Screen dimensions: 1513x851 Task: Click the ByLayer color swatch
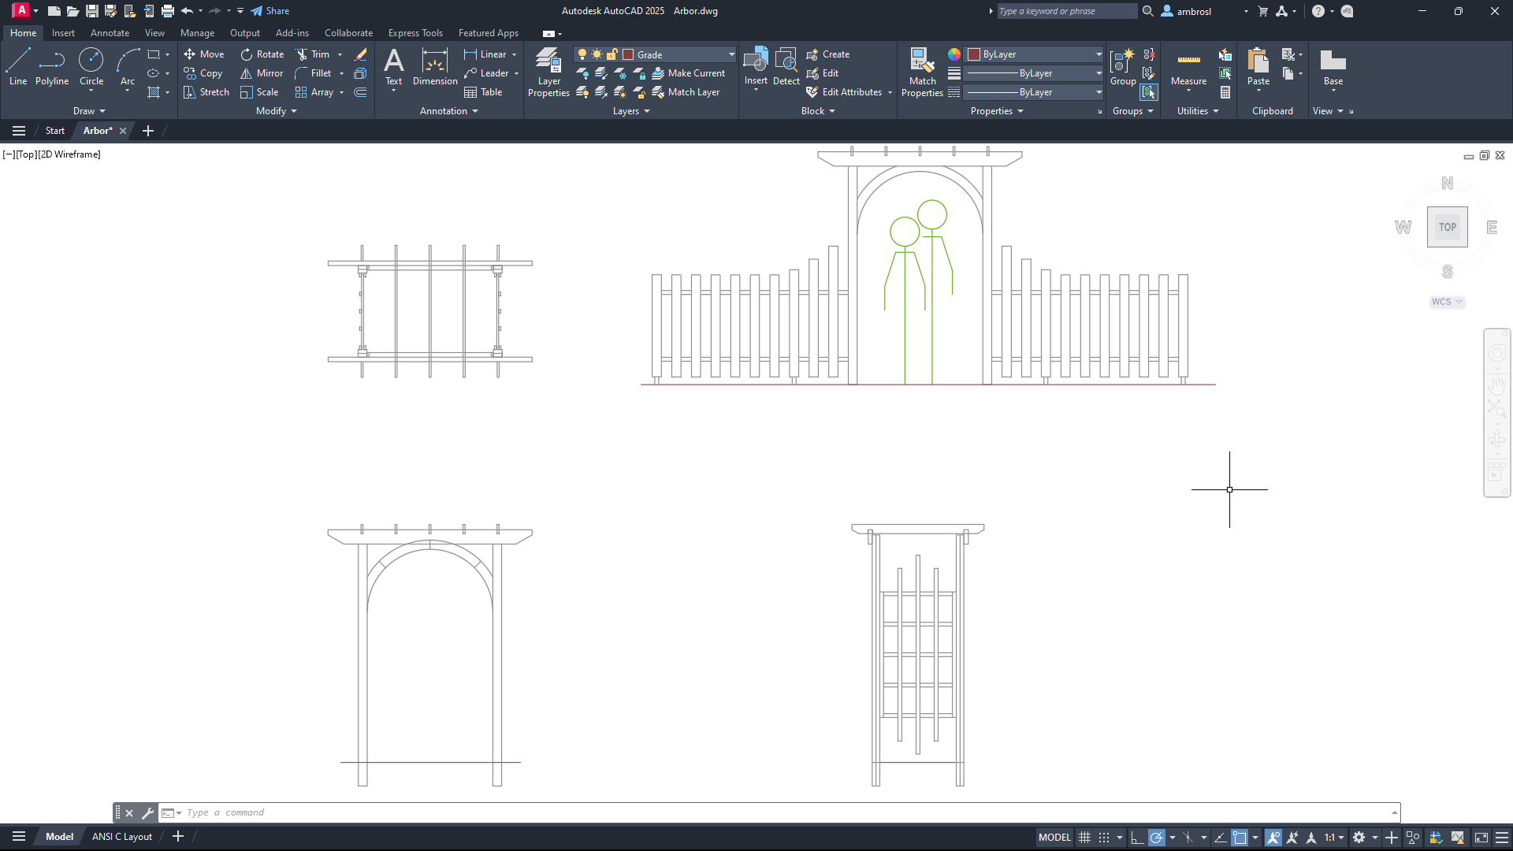click(974, 54)
